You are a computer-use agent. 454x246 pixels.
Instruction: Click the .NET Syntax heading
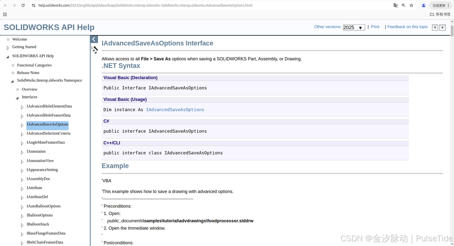pos(121,66)
